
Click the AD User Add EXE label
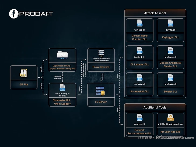(x=170, y=132)
